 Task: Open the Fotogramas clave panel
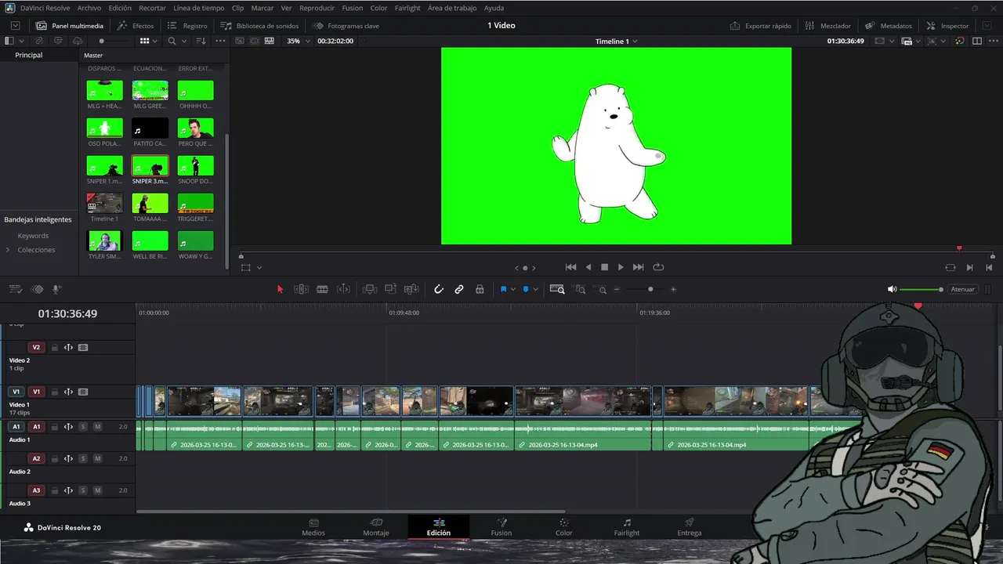(x=346, y=26)
